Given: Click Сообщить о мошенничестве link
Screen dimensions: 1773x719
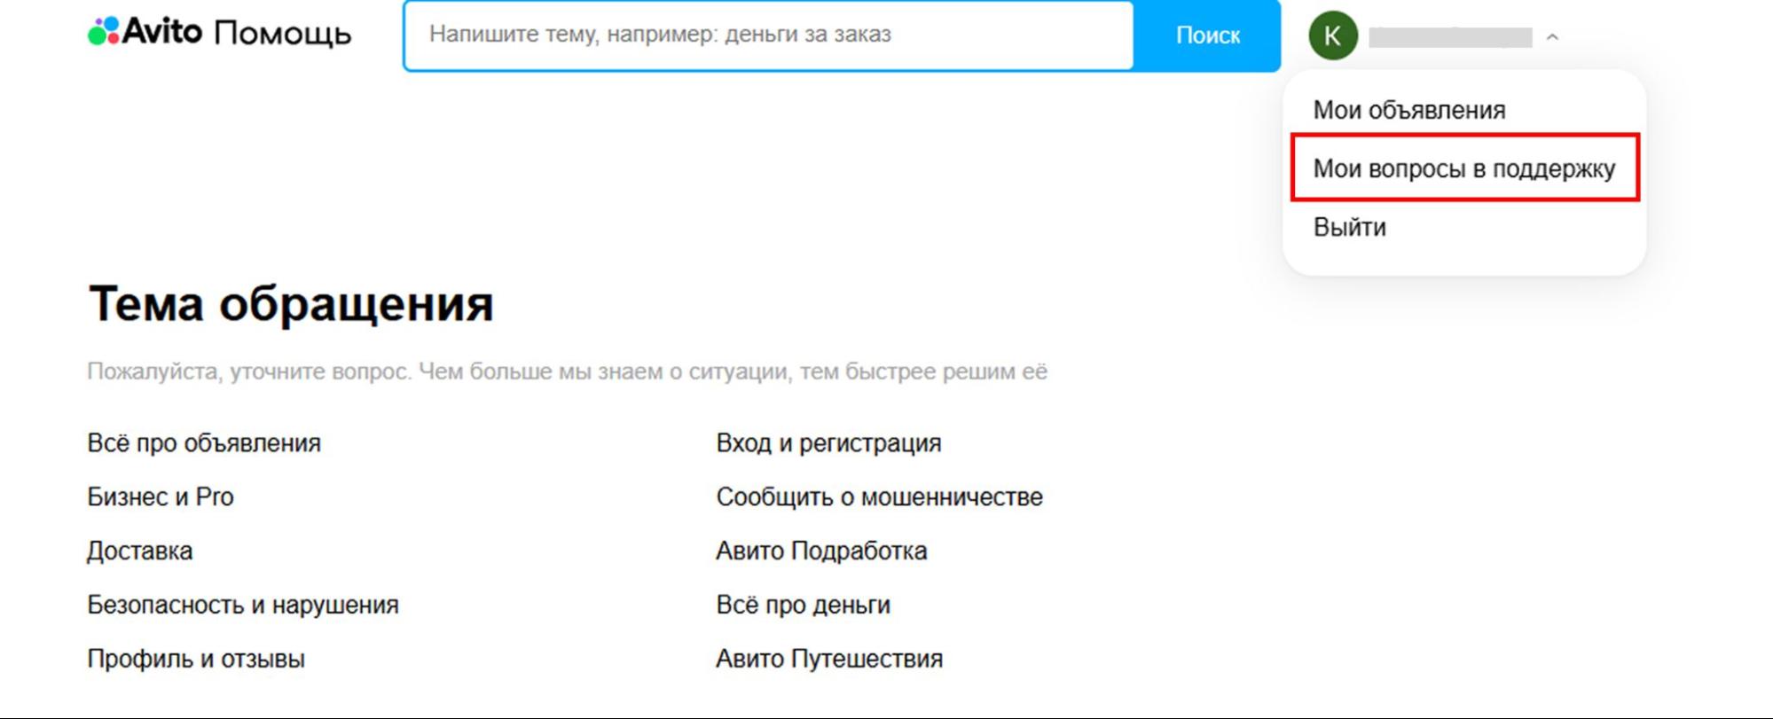Looking at the screenshot, I should pyautogui.click(x=879, y=497).
